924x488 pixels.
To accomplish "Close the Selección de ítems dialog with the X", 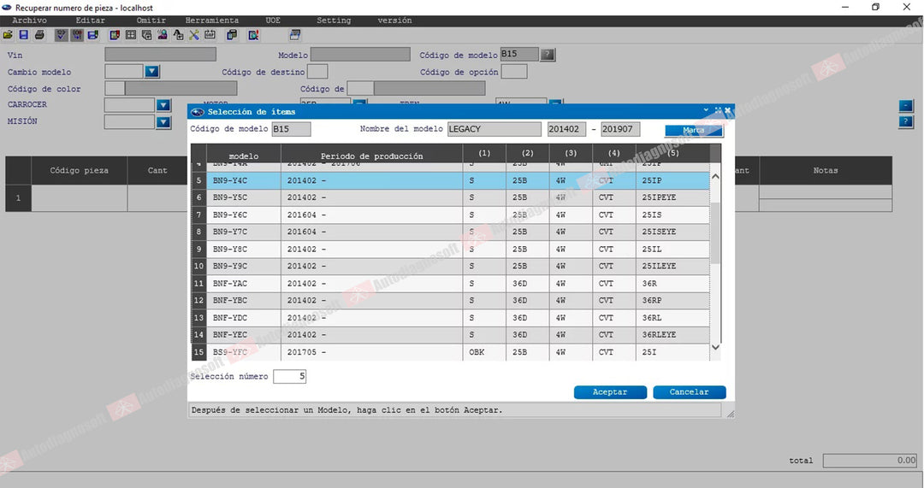I will click(728, 110).
